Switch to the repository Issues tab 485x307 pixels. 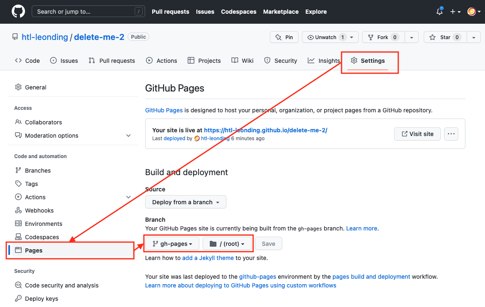click(64, 60)
